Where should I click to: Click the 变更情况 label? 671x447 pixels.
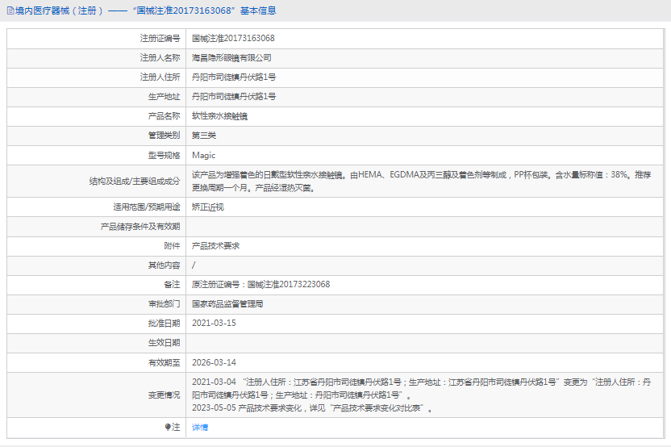164,395
